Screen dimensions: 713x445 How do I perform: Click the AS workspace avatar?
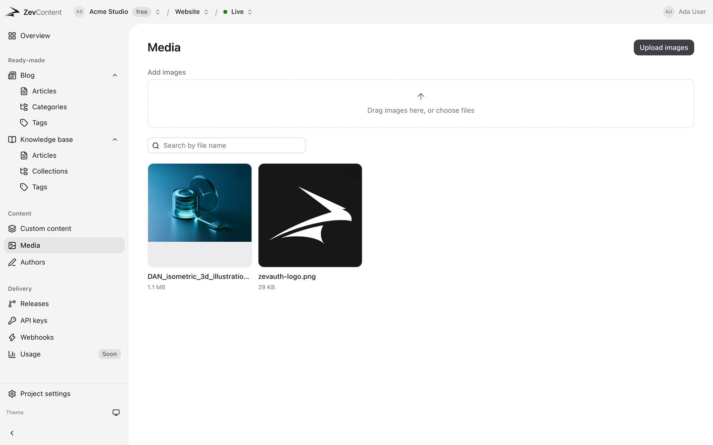point(79,12)
